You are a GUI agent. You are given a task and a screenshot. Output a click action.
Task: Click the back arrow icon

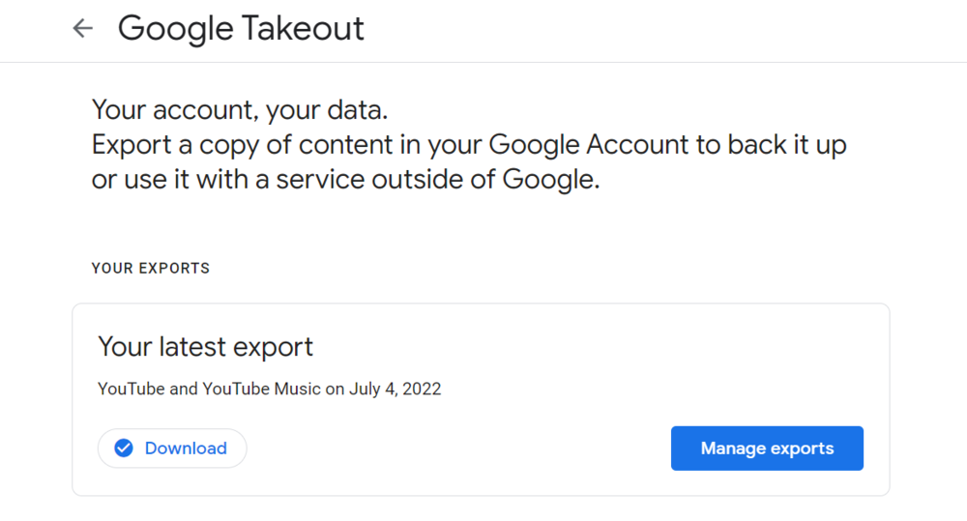(x=83, y=29)
